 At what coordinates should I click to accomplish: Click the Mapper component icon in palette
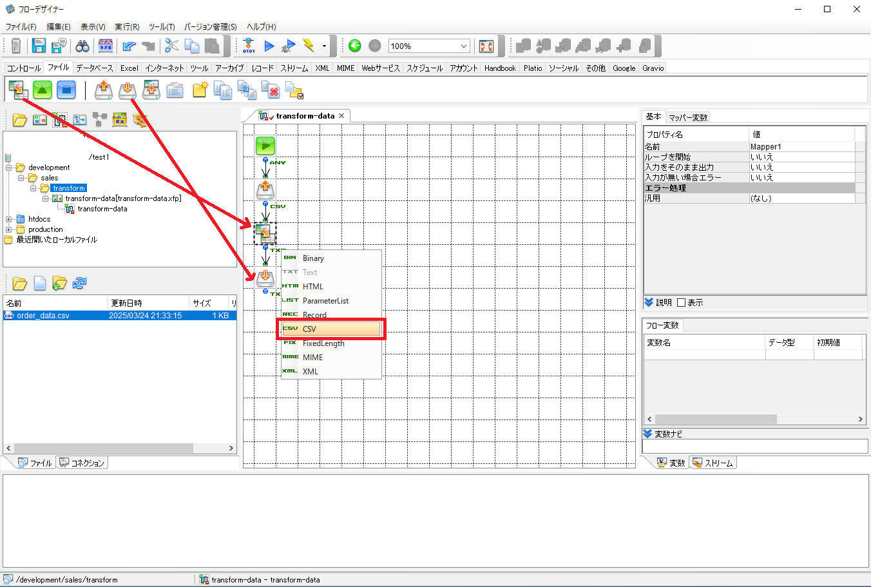coord(18,90)
